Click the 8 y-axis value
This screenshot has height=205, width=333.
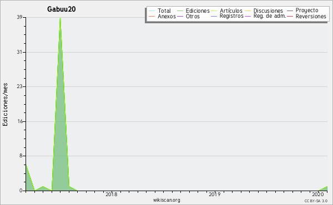tap(21, 156)
